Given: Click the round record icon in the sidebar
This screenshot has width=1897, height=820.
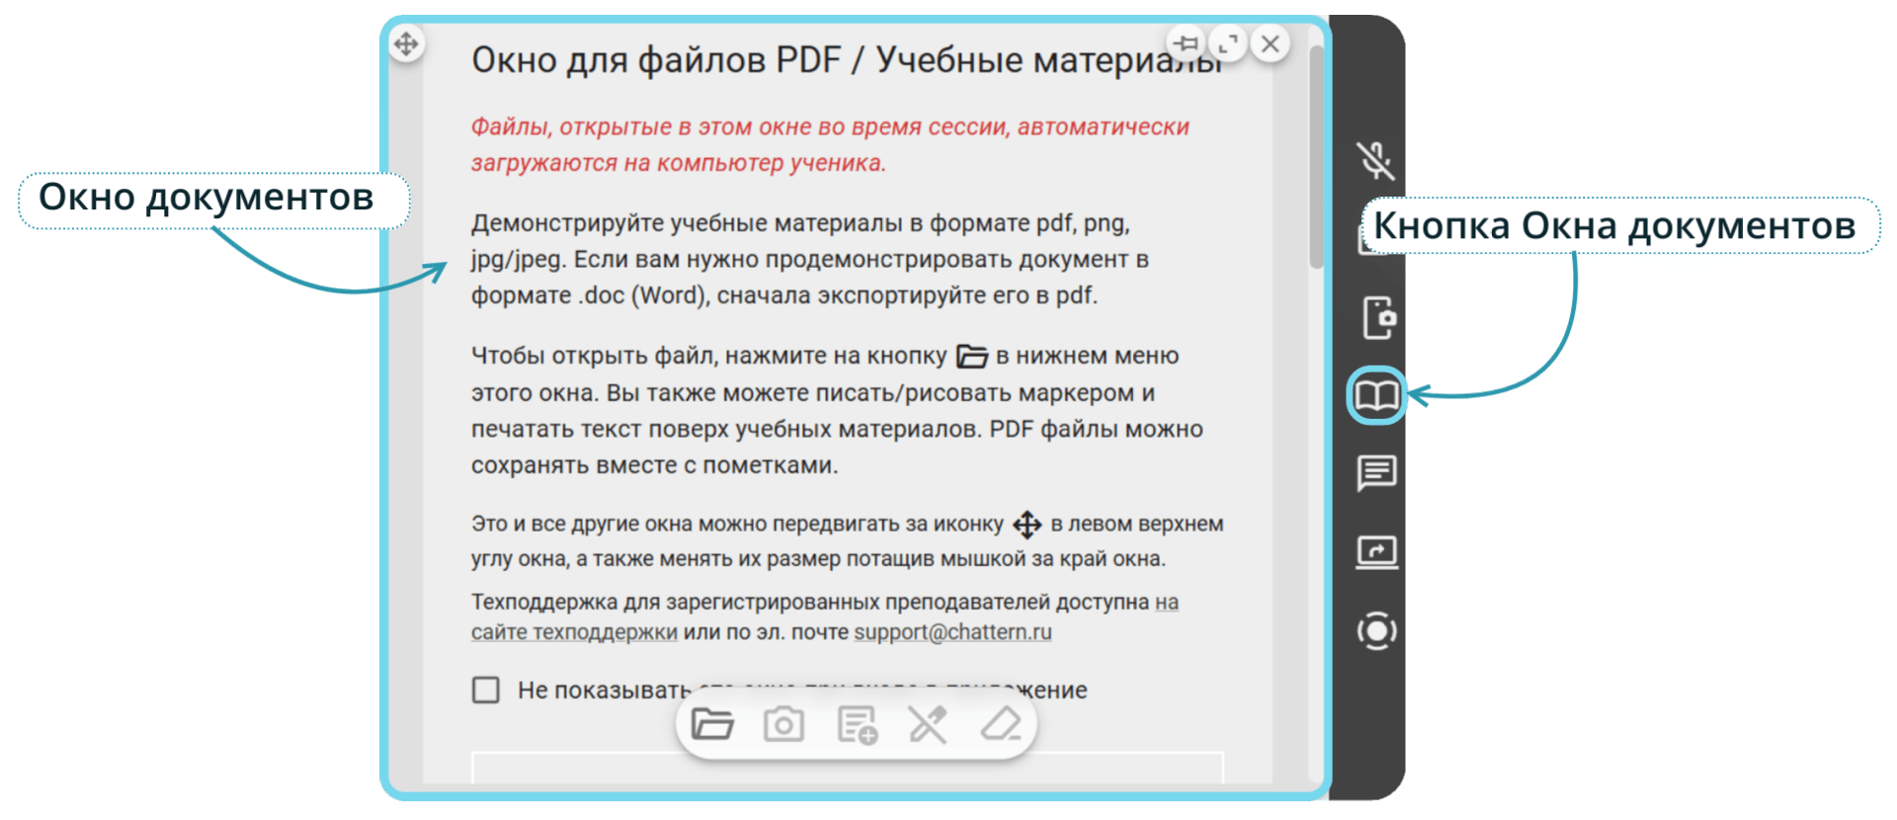Looking at the screenshot, I should [x=1376, y=630].
